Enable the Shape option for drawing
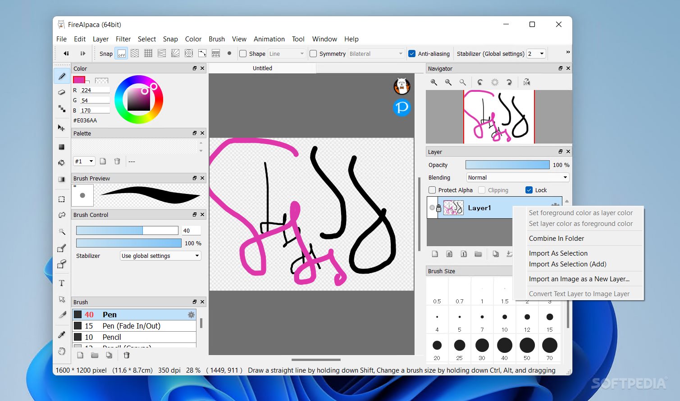The image size is (680, 401). pyautogui.click(x=244, y=53)
